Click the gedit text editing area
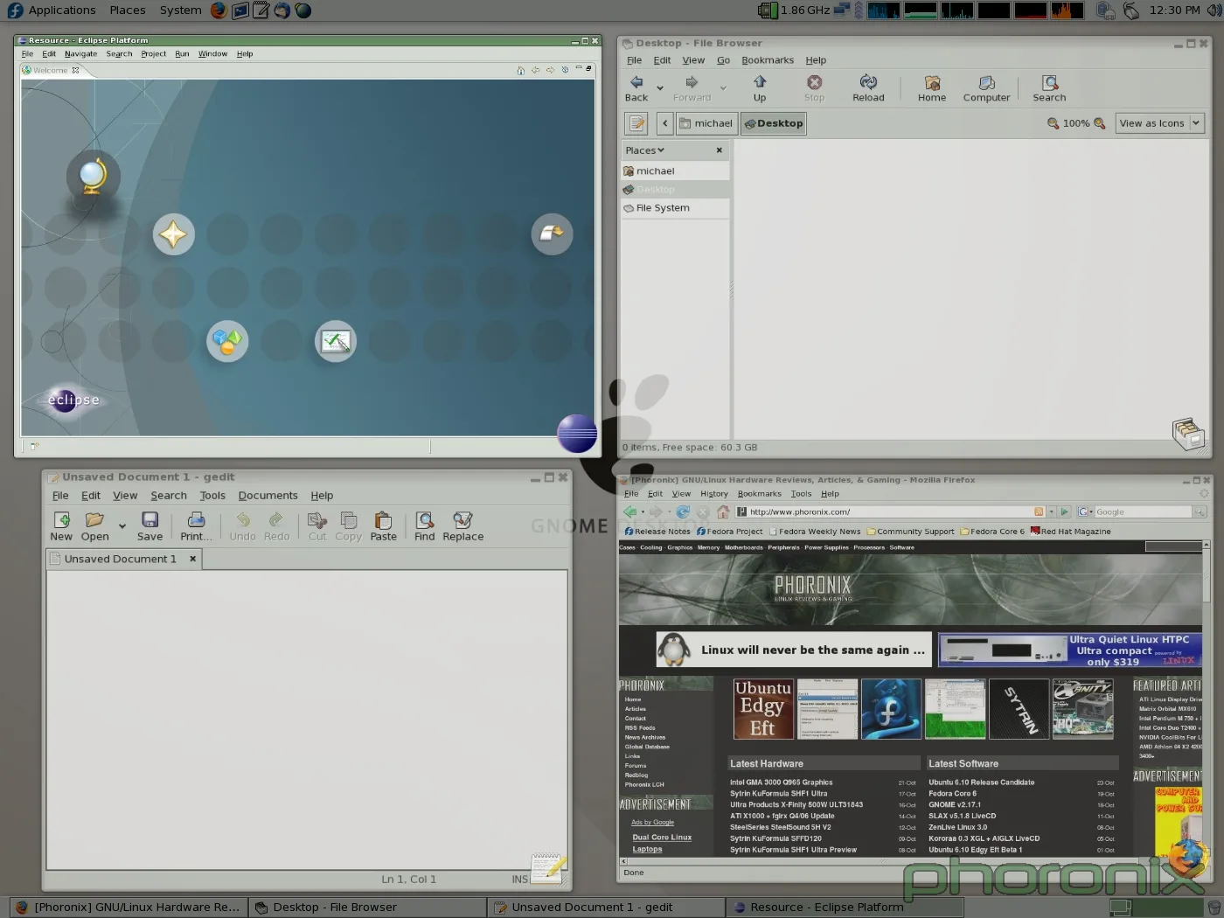 (x=306, y=719)
